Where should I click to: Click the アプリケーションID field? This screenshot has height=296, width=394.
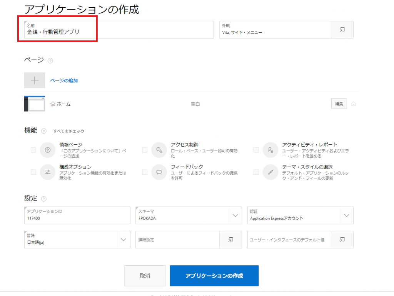[77, 215]
